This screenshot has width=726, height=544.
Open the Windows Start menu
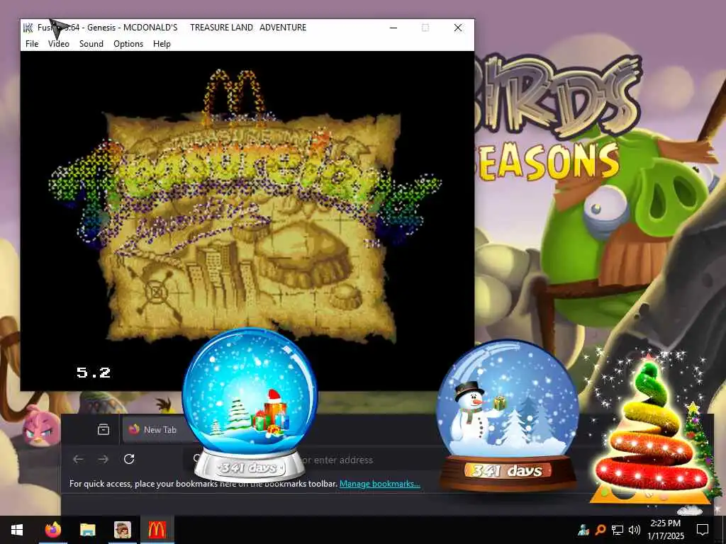[x=17, y=530]
